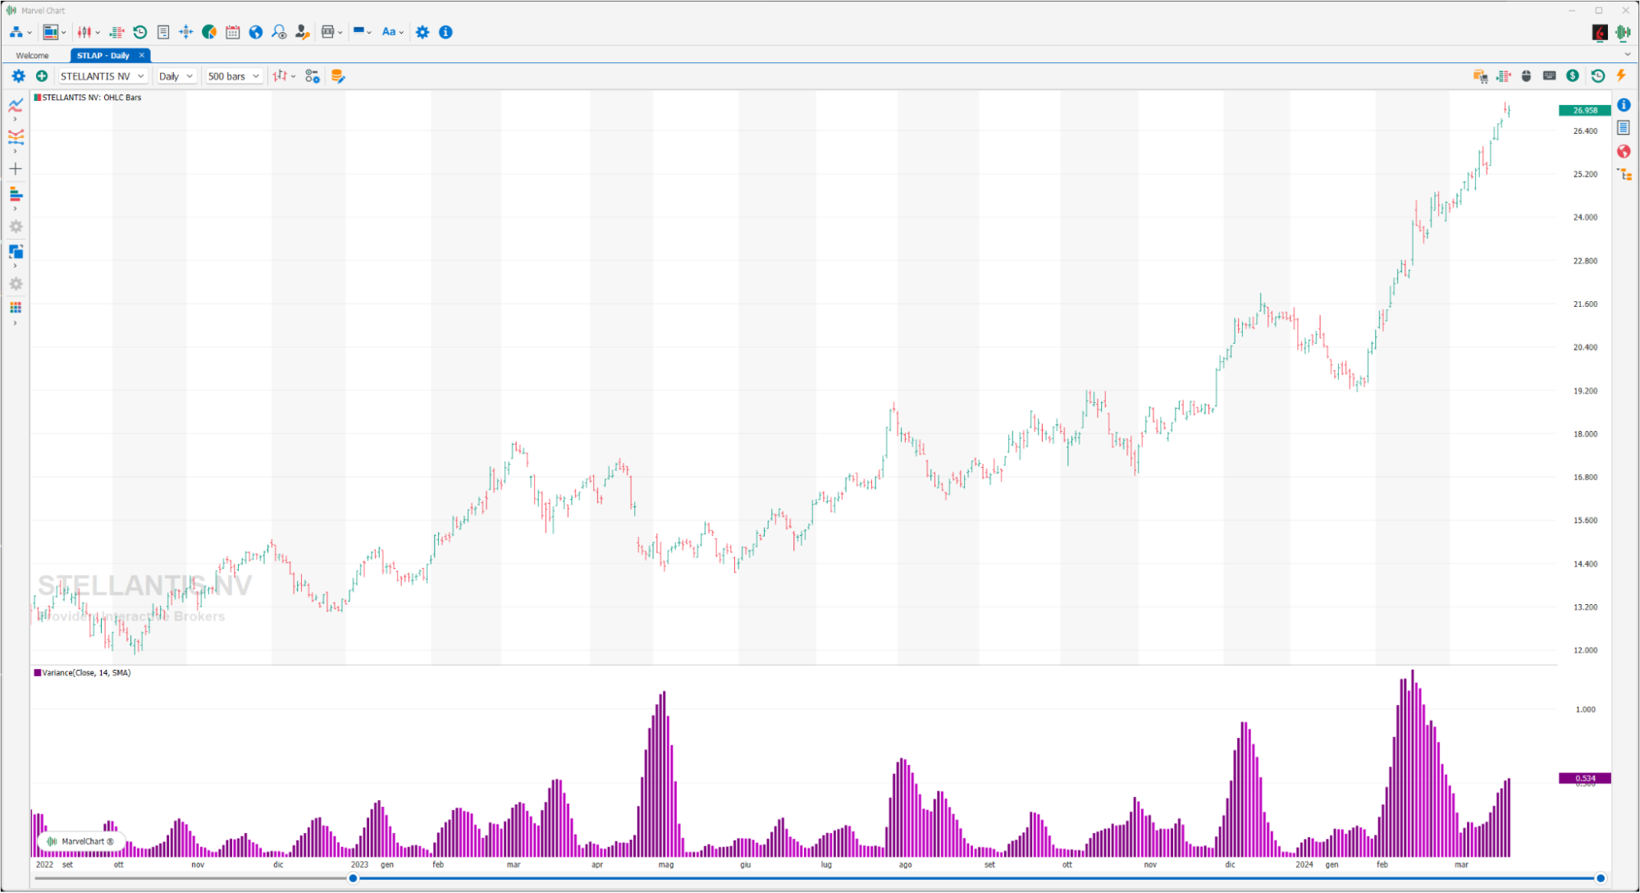
Task: Open the Aa font size dropdown
Action: [392, 32]
